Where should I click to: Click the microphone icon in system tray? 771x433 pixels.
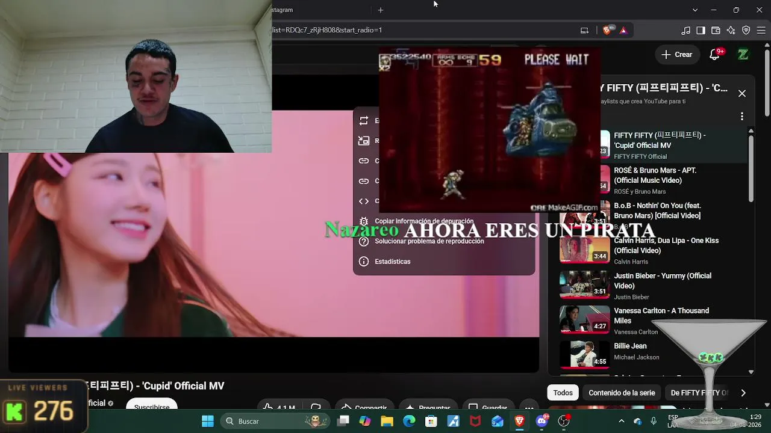[654, 421]
